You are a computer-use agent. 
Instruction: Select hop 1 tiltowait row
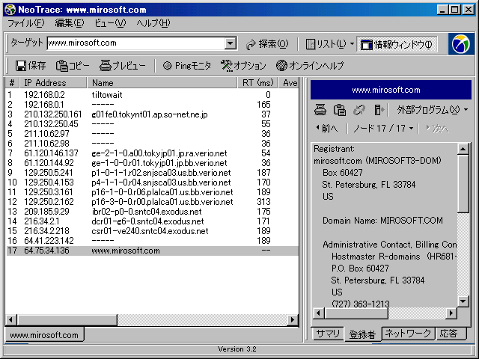coord(152,95)
